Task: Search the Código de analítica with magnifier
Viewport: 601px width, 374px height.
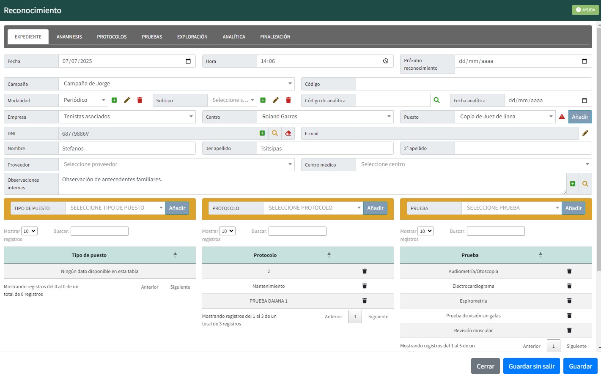Action: point(437,100)
